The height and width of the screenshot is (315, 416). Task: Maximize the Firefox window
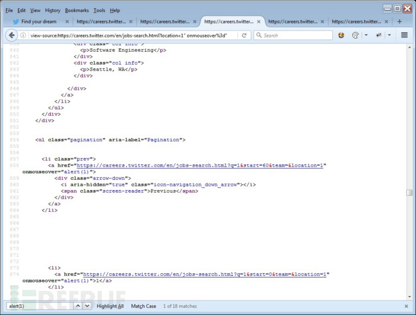point(397,9)
